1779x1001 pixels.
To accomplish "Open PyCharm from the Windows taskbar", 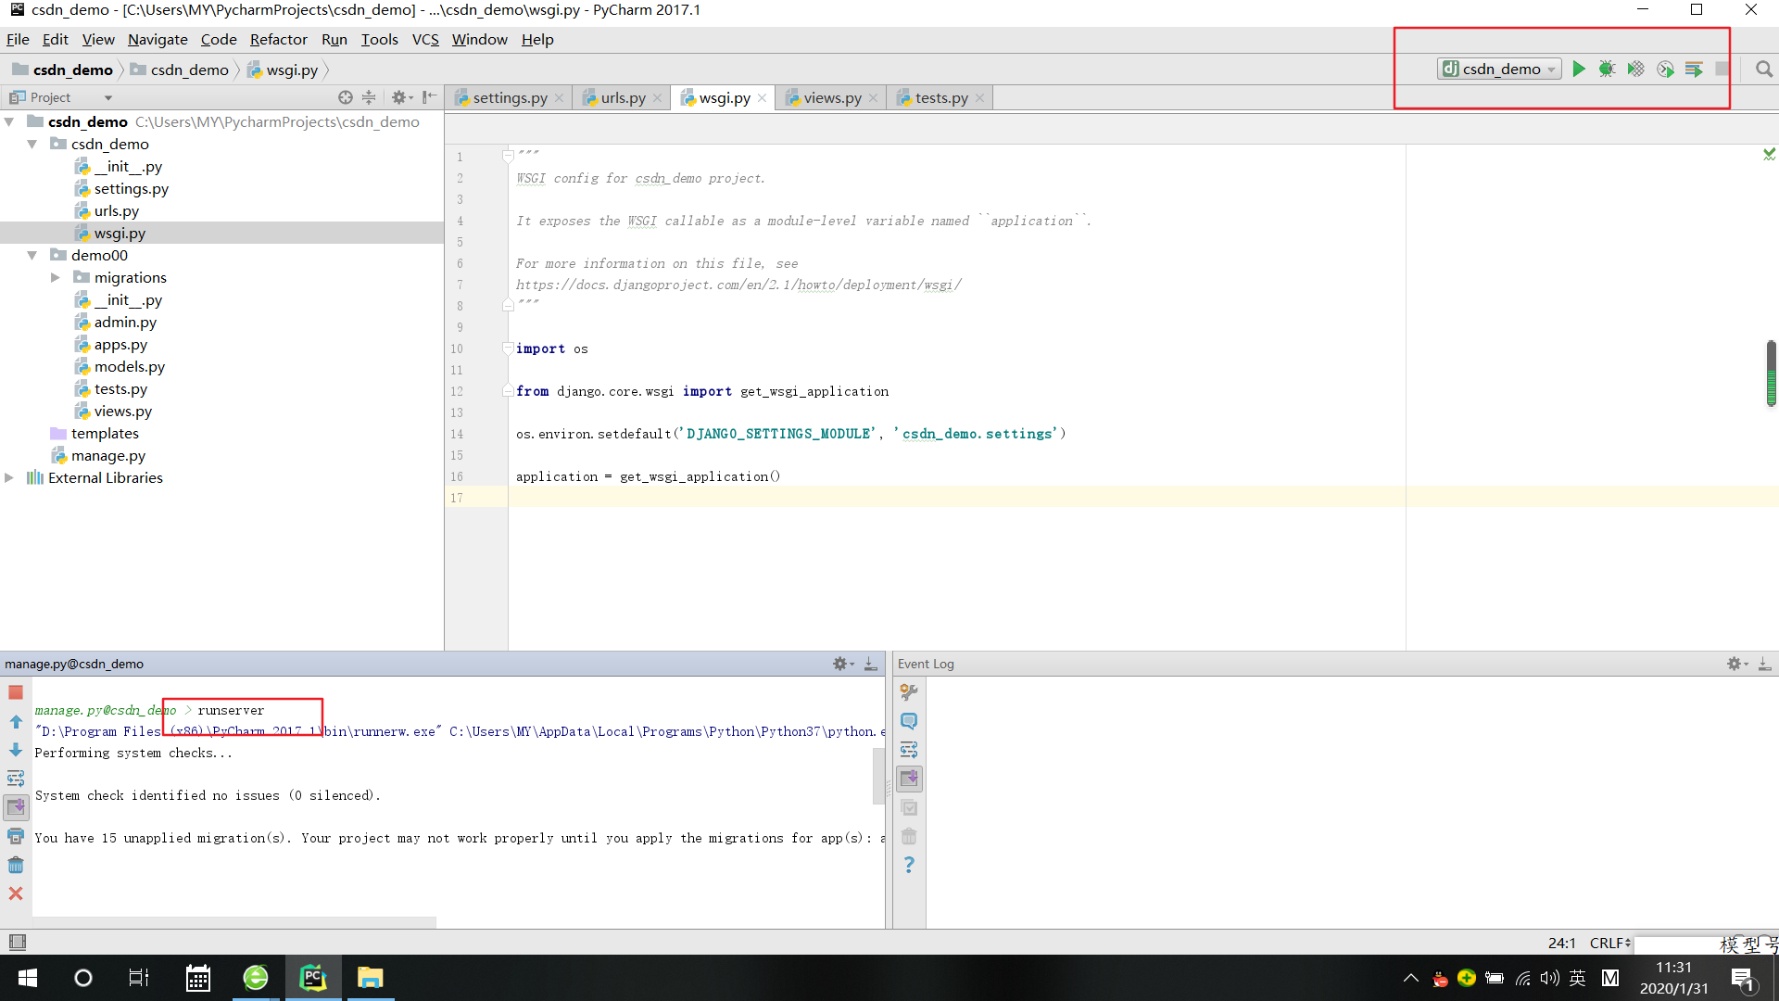I will coord(313,978).
